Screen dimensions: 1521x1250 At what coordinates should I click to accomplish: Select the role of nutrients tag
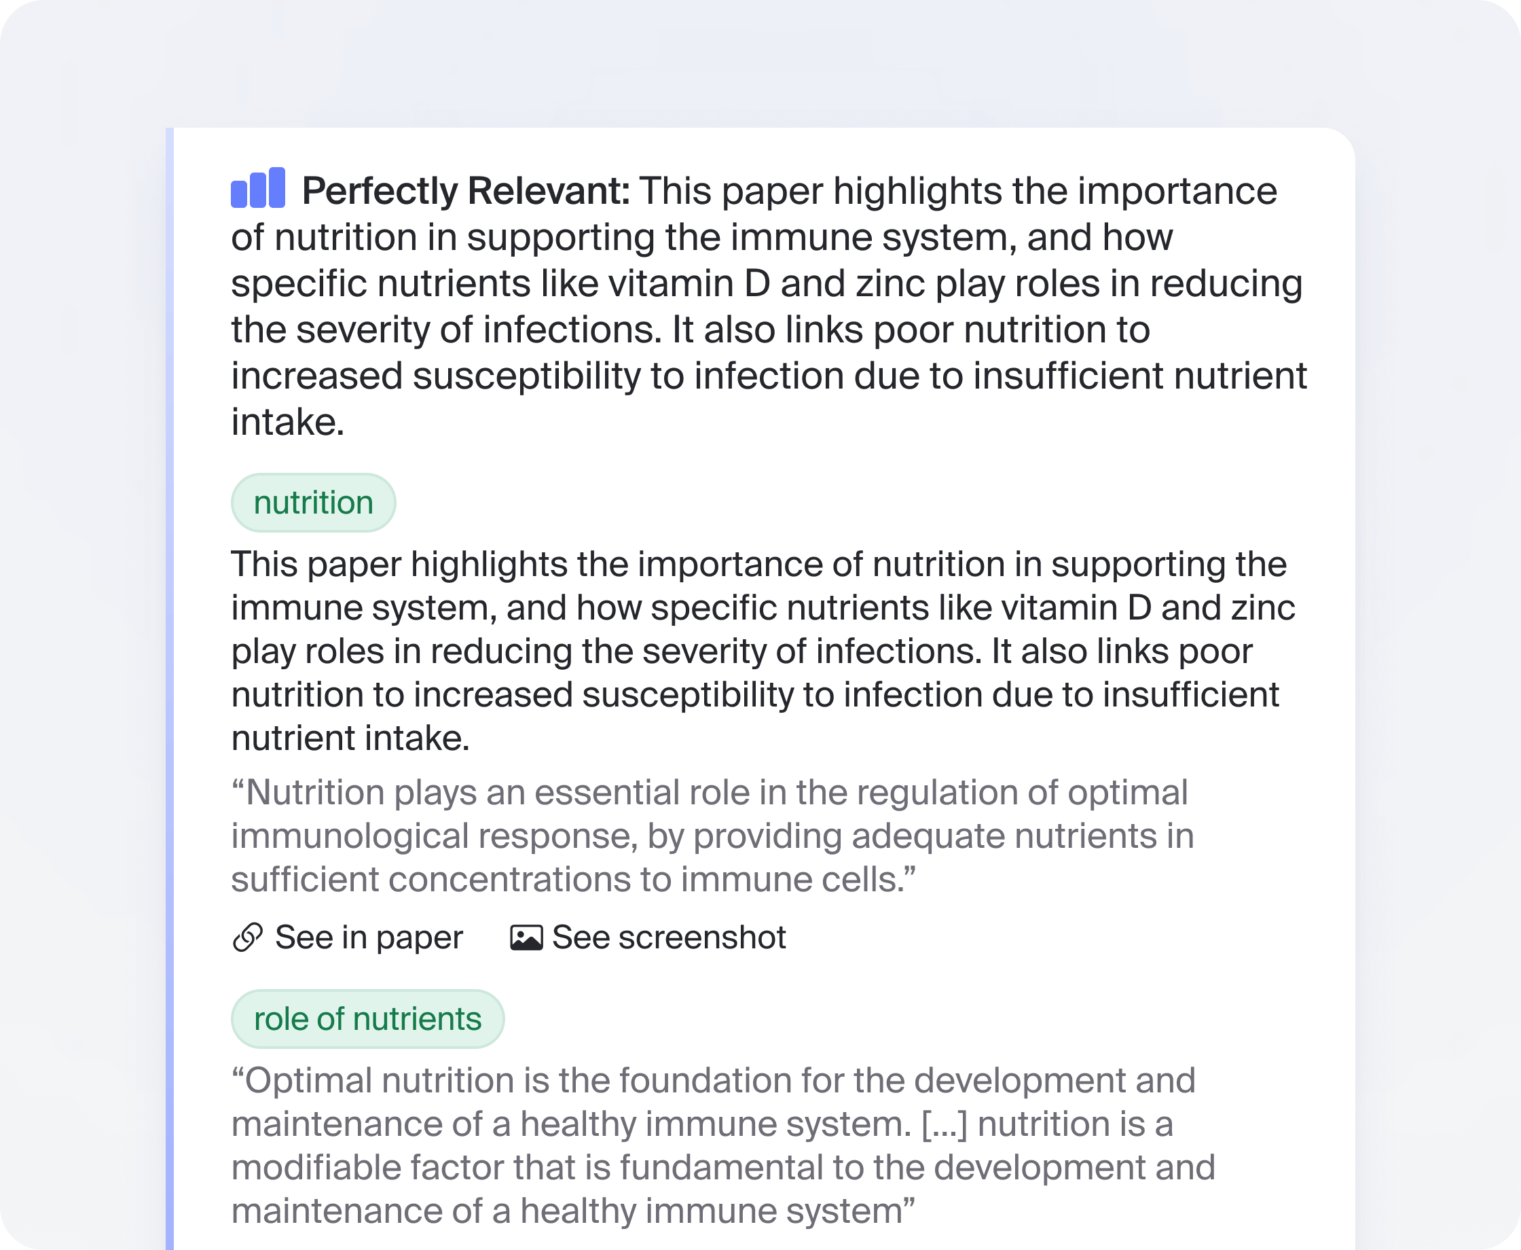tap(367, 1019)
